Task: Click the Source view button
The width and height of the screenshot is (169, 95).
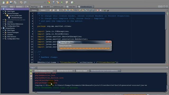Action: click(x=34, y=10)
